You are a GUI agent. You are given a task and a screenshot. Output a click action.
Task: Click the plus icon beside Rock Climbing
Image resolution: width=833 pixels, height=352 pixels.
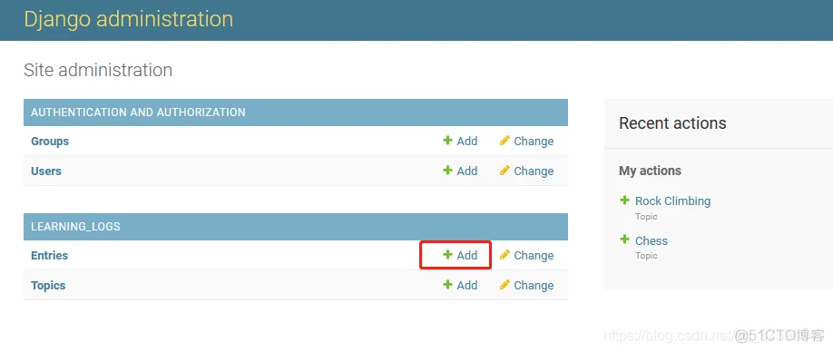(x=624, y=200)
